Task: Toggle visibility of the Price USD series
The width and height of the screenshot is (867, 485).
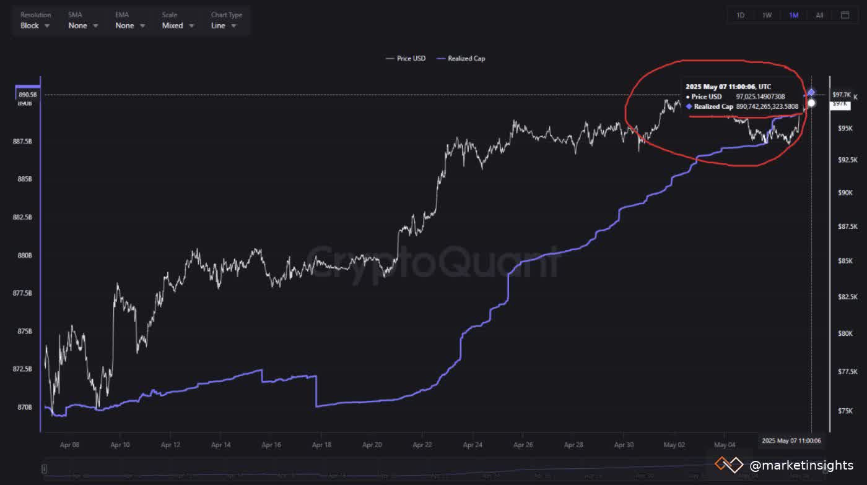Action: pos(407,58)
